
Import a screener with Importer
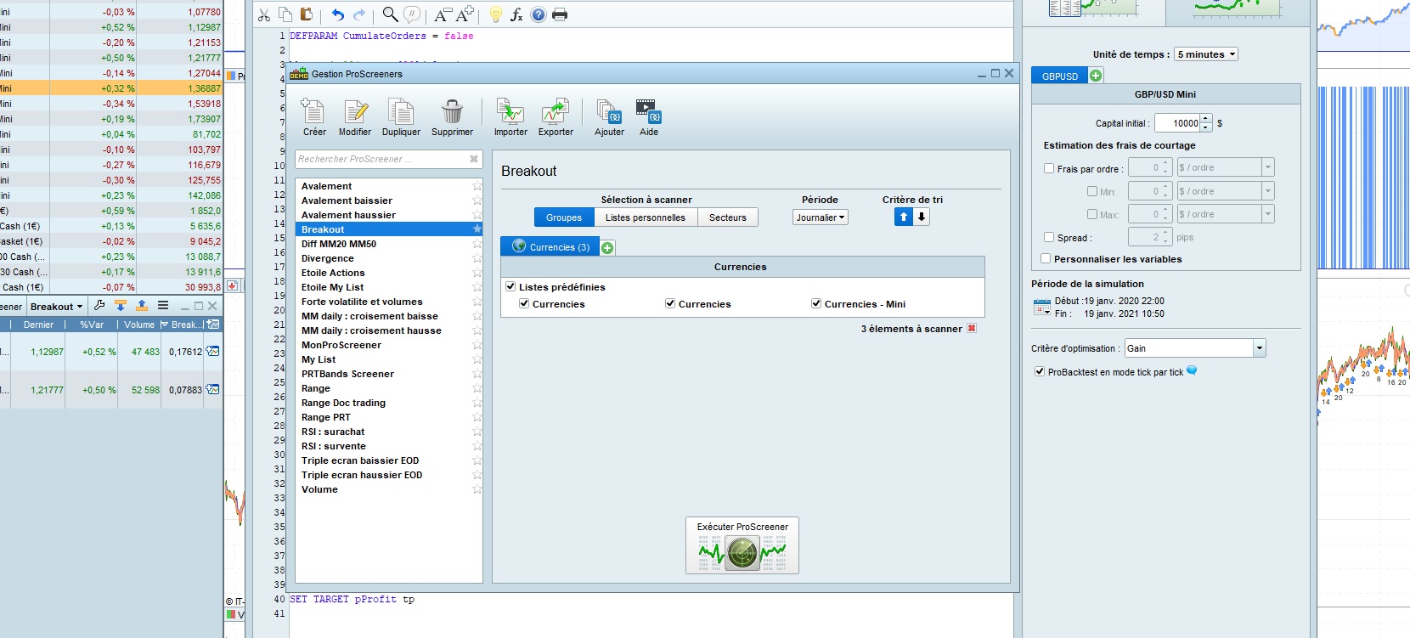point(510,117)
